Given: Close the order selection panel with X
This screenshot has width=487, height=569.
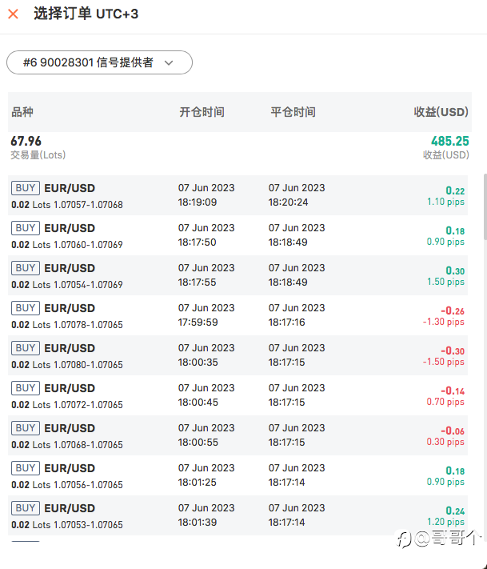Looking at the screenshot, I should [x=13, y=14].
